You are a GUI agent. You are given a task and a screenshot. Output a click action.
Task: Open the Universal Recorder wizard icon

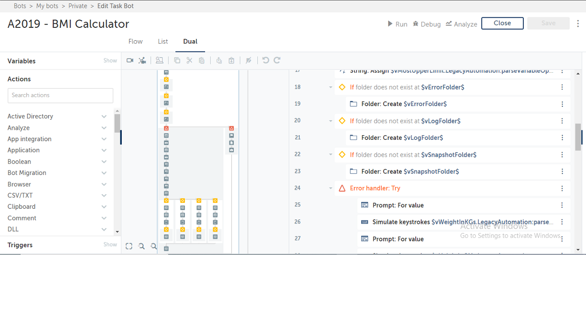click(159, 60)
